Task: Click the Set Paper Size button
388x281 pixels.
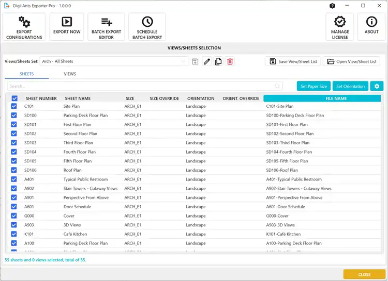Action: (x=314, y=86)
